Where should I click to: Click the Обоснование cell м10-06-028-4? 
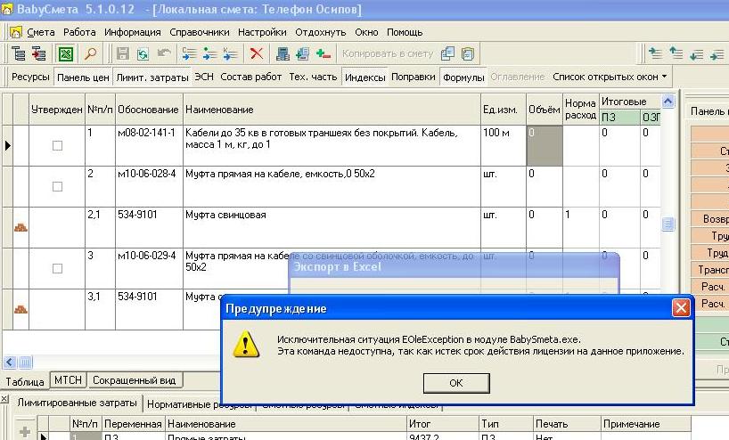tap(149, 186)
